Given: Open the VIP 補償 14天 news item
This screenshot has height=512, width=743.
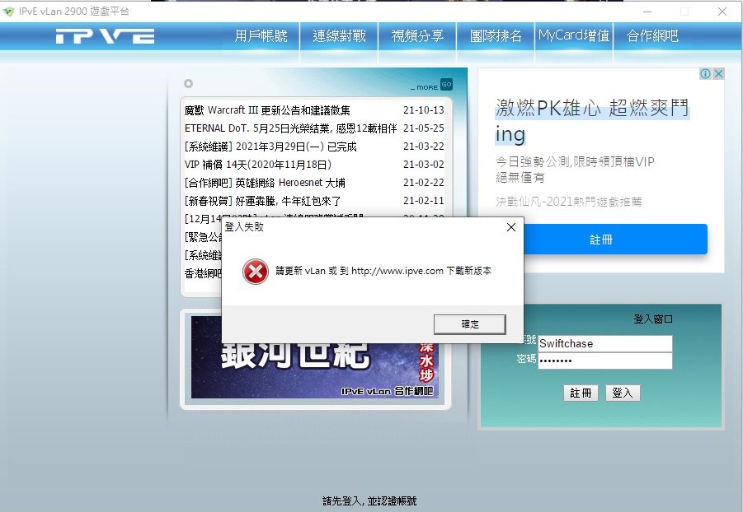Looking at the screenshot, I should coord(258,165).
